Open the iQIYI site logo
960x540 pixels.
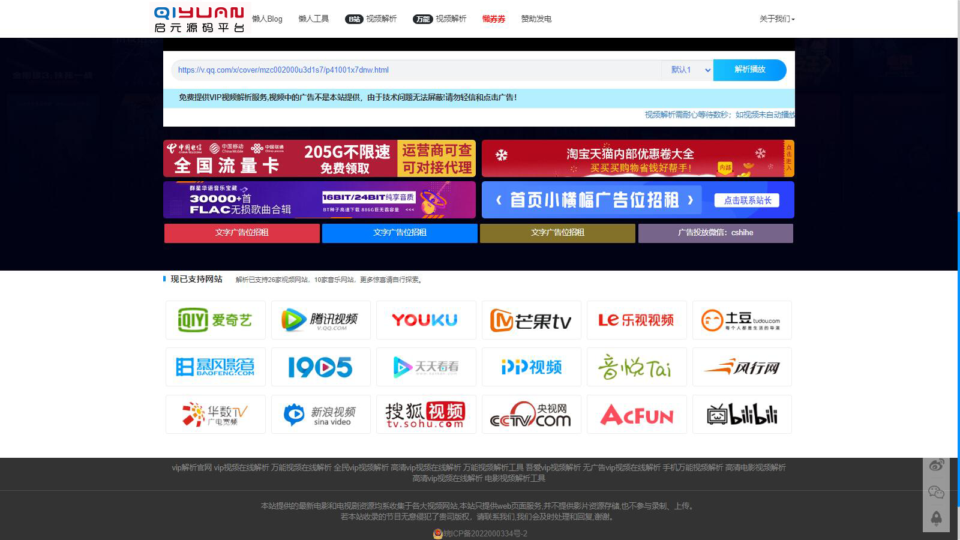pyautogui.click(x=215, y=320)
